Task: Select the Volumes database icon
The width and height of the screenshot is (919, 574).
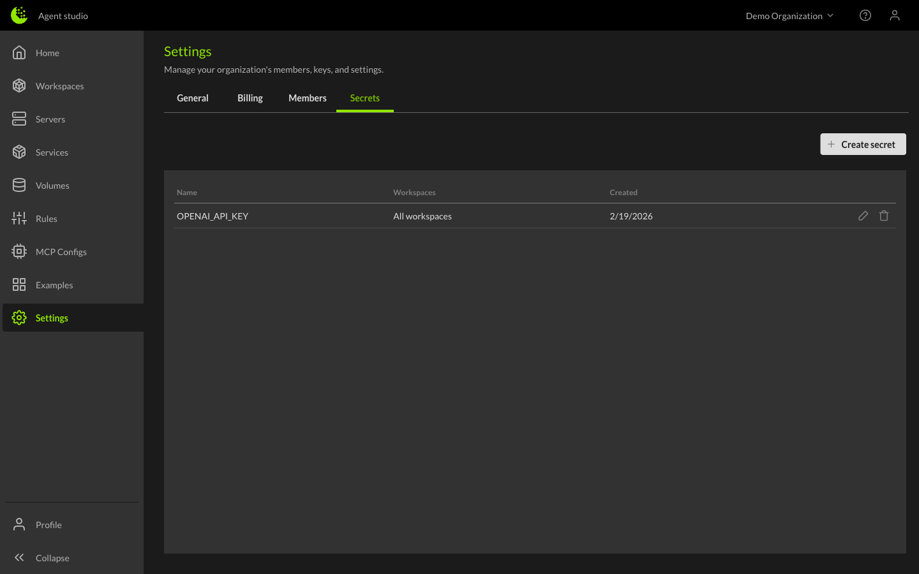Action: [x=19, y=185]
